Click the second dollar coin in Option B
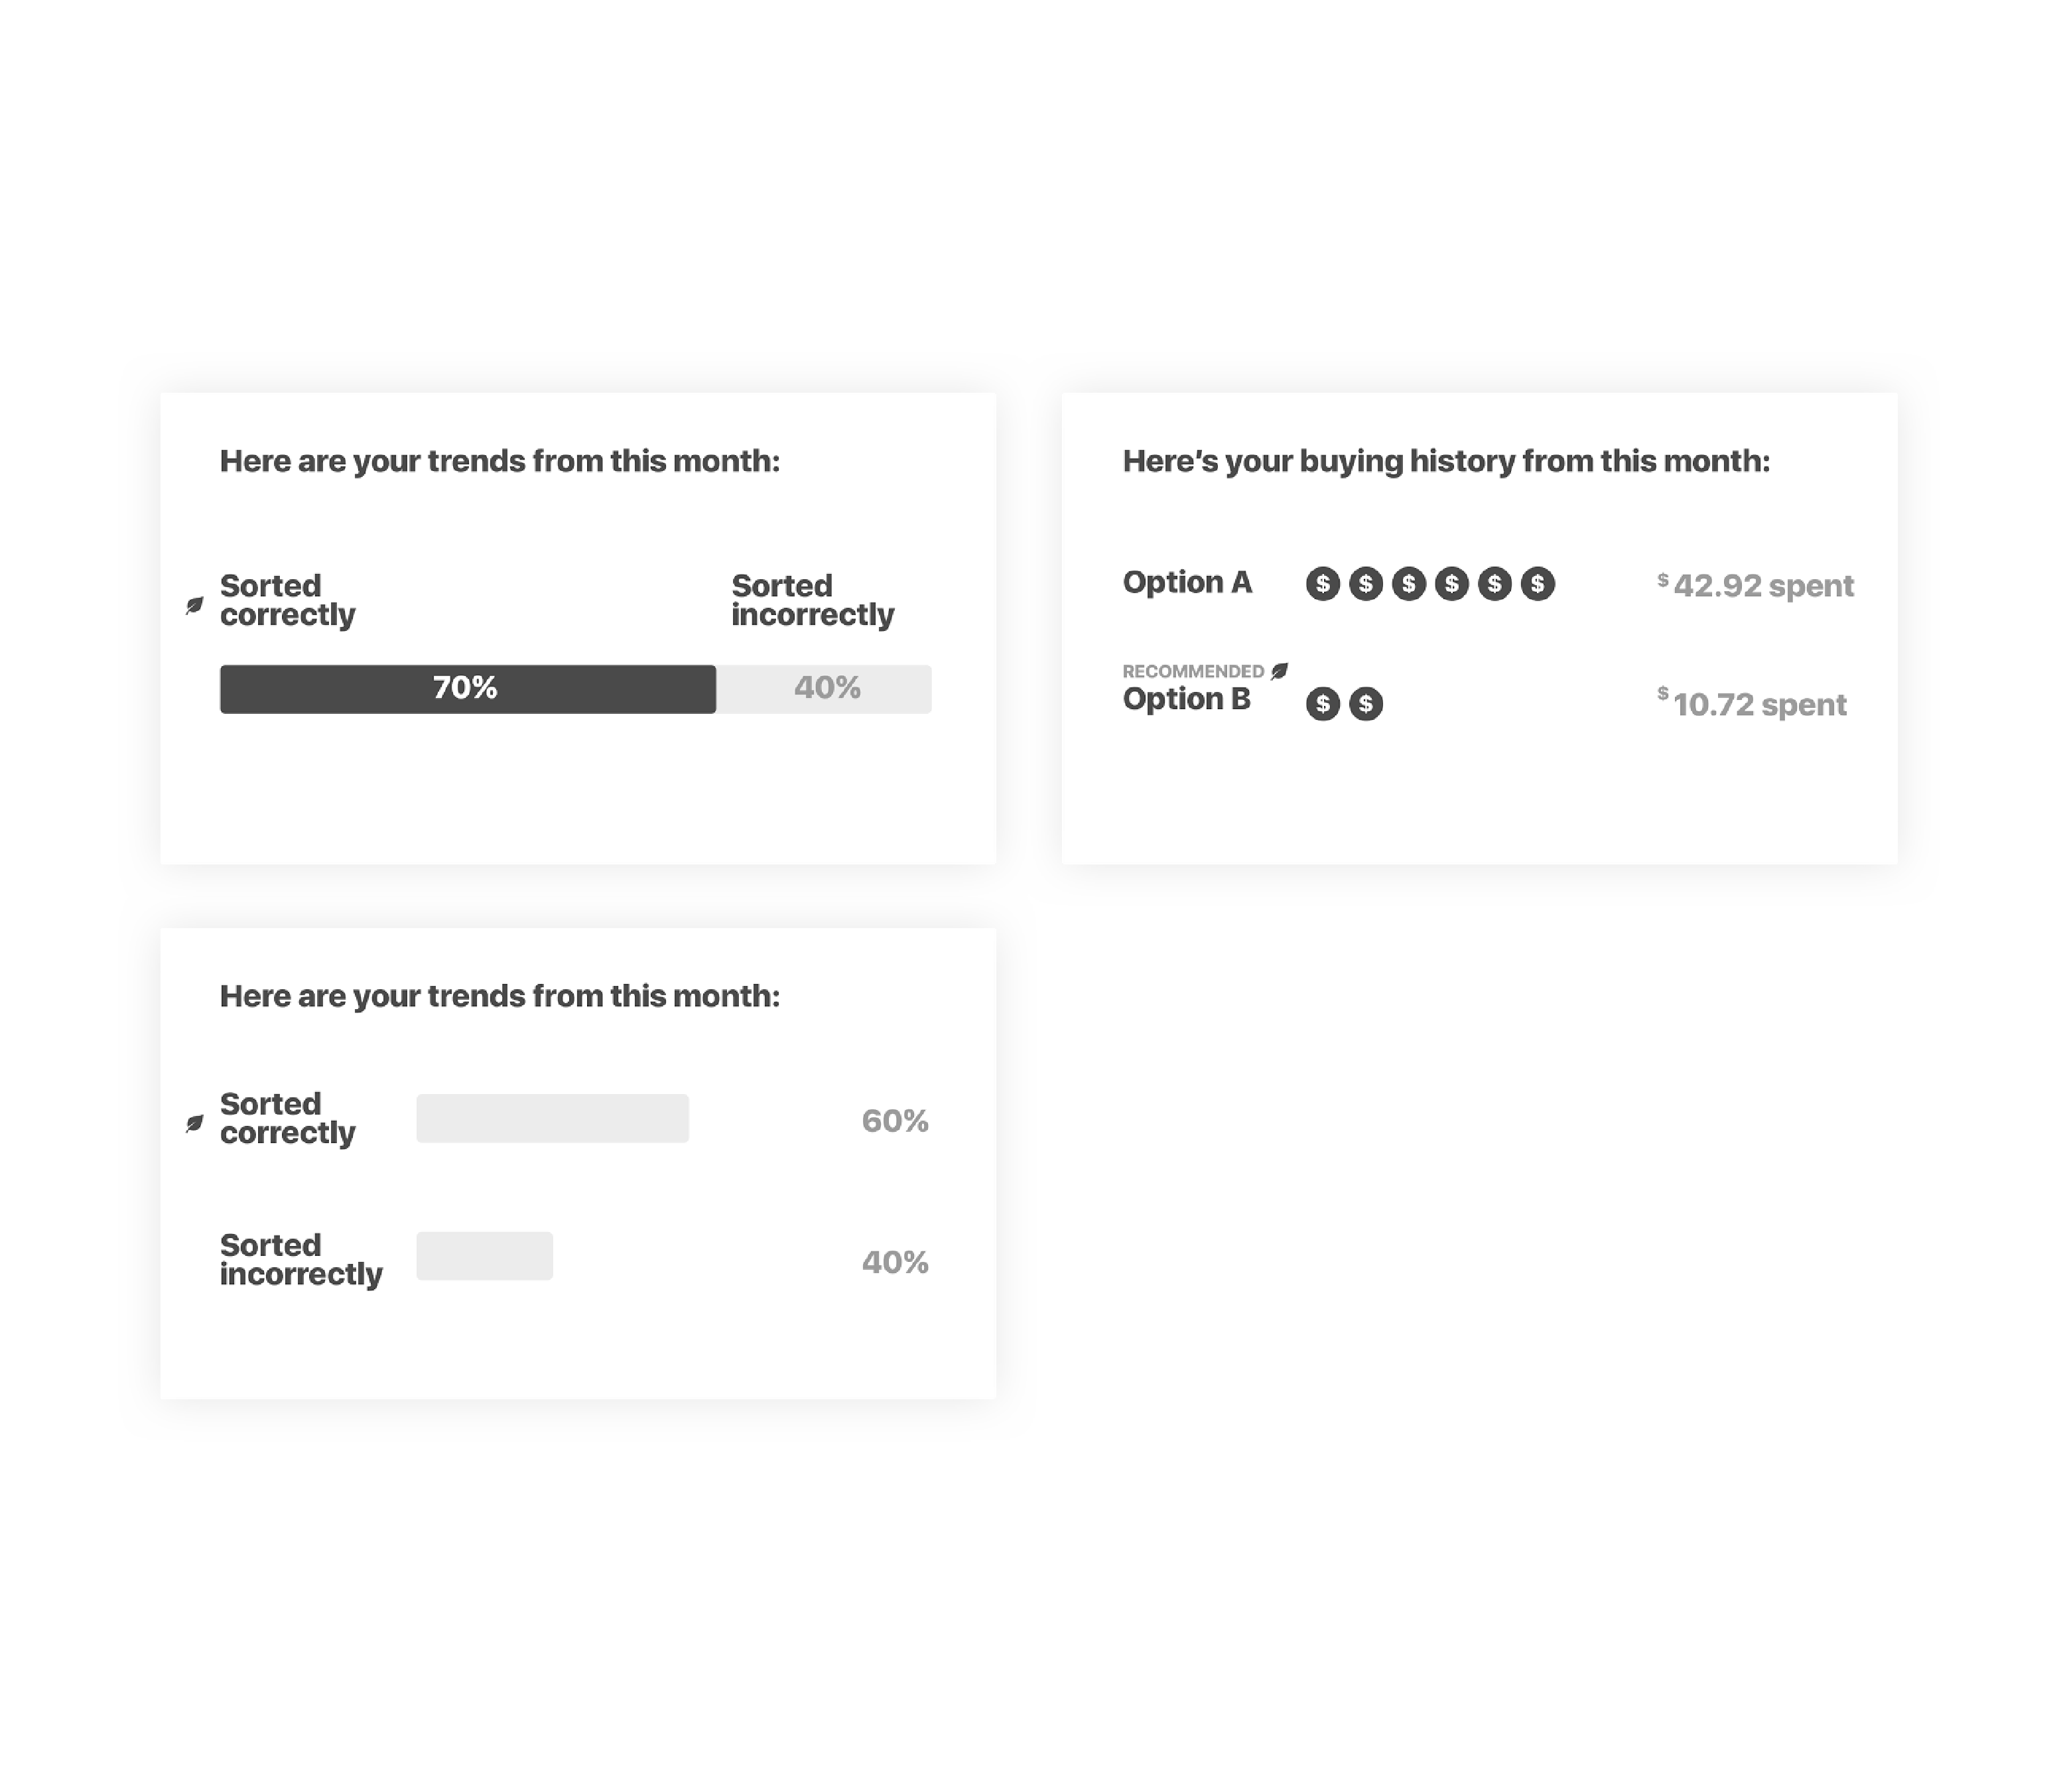 1365,704
